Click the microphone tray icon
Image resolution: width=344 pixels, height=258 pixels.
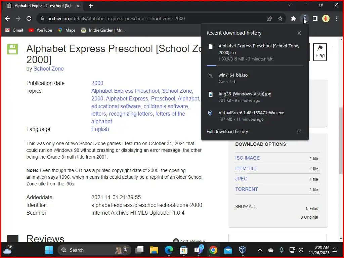pos(282,250)
